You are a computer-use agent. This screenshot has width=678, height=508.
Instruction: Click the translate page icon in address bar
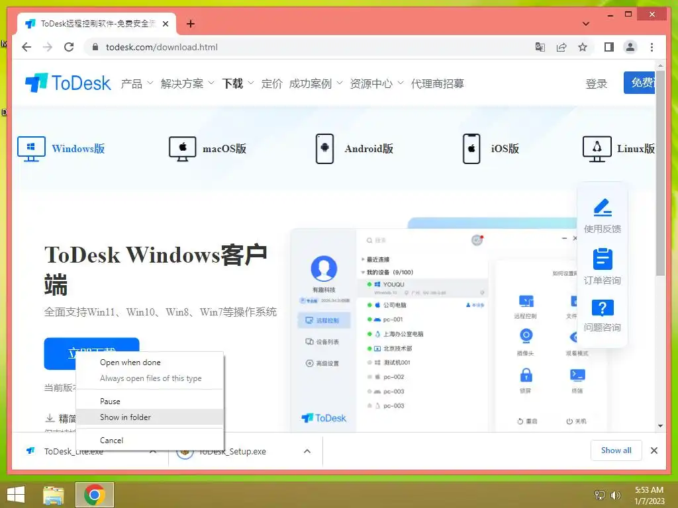tap(540, 47)
